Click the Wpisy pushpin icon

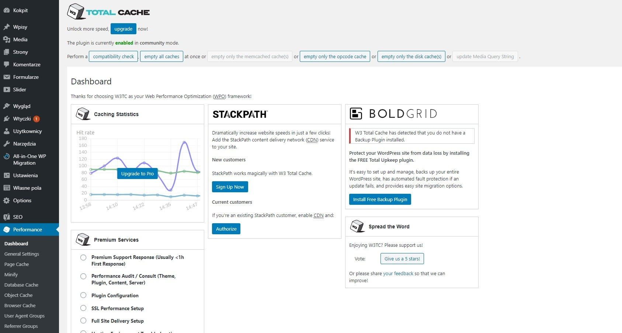pyautogui.click(x=6, y=27)
